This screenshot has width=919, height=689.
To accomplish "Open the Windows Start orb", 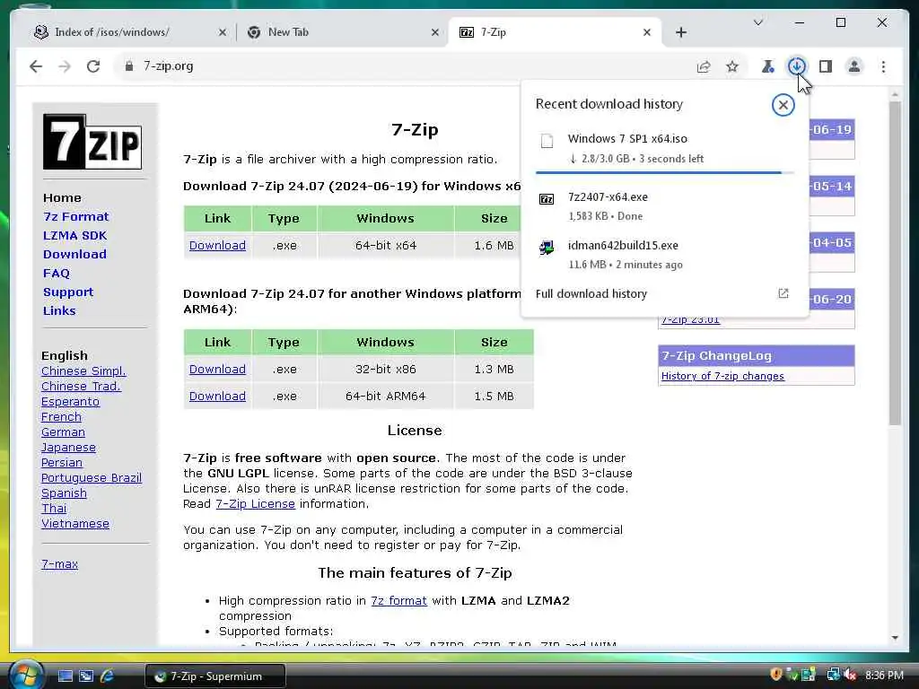I will (x=26, y=675).
